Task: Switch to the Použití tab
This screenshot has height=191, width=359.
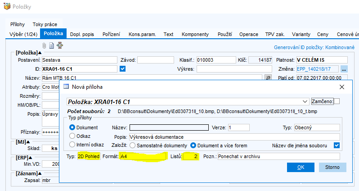Action: pos(225,34)
